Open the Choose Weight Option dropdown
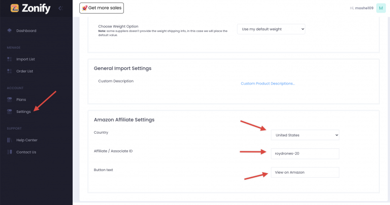Image resolution: width=390 pixels, height=205 pixels. (x=271, y=29)
